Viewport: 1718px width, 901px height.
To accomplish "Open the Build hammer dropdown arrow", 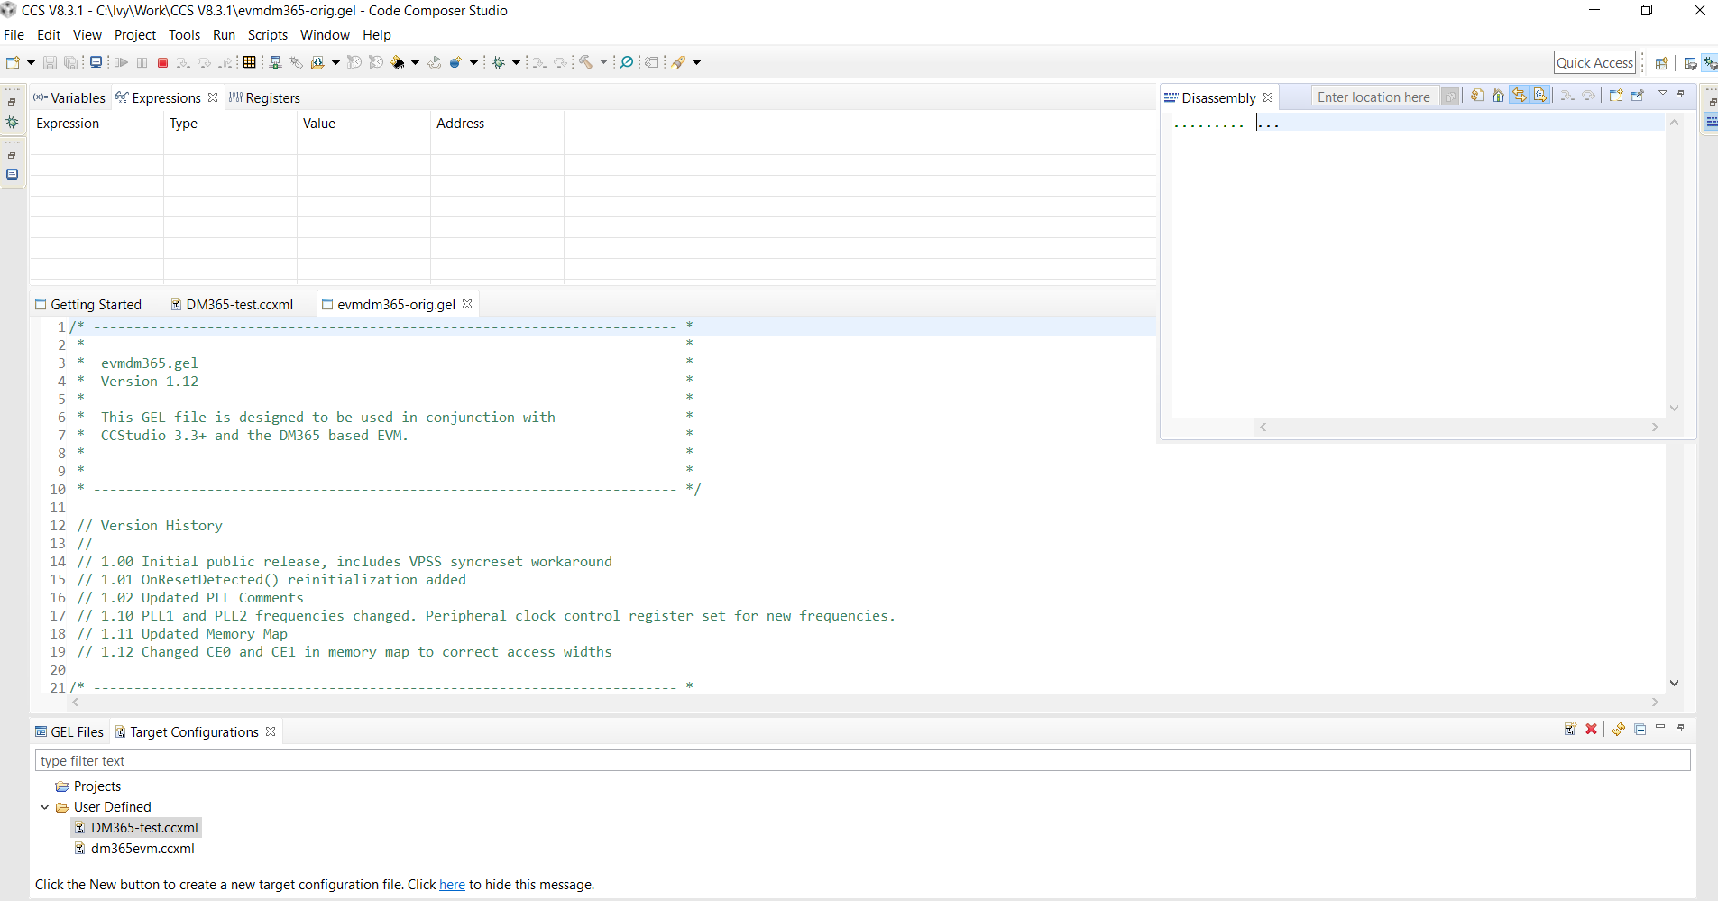I will [x=603, y=62].
